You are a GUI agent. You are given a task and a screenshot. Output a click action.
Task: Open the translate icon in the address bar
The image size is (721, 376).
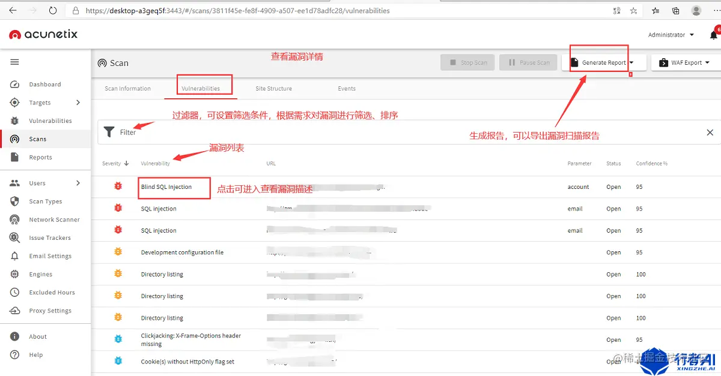(x=616, y=11)
